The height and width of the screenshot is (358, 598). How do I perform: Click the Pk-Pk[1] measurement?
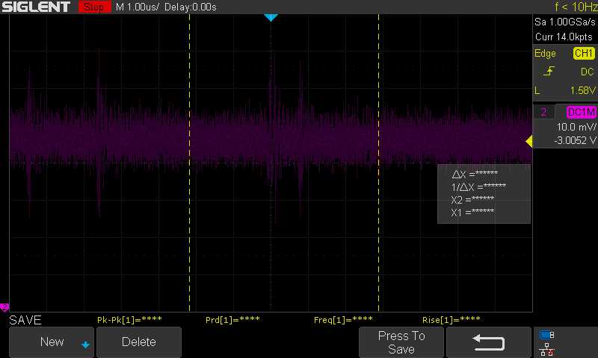[129, 319]
